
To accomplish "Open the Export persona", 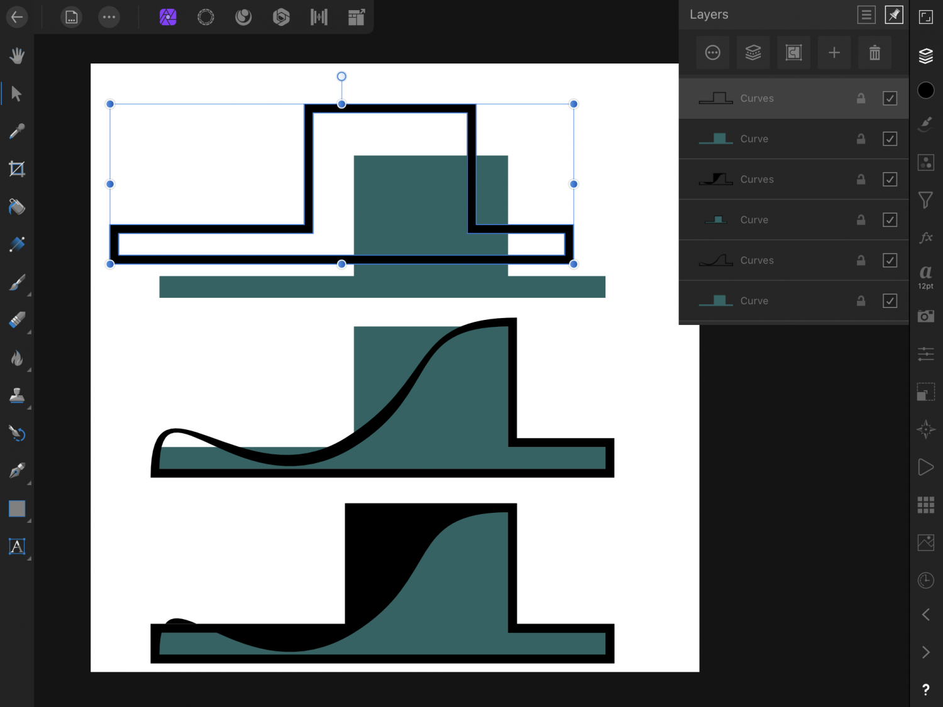I will [x=356, y=17].
